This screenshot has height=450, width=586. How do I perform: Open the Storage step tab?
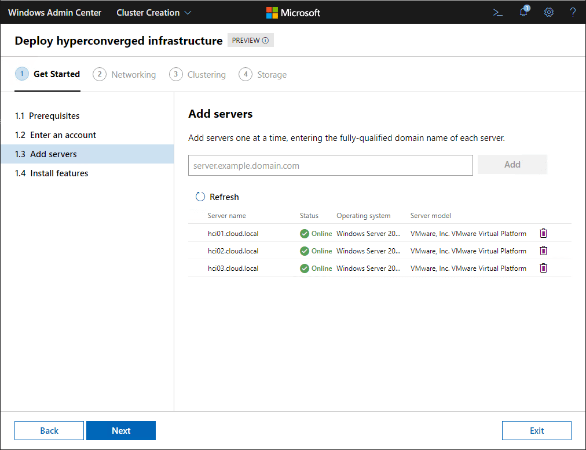pos(263,75)
